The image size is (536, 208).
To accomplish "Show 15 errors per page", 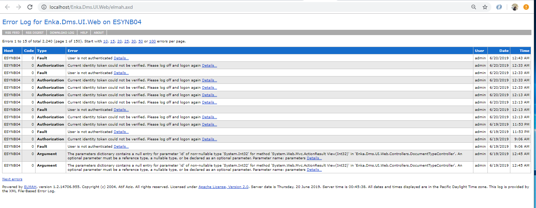I will pos(113,41).
